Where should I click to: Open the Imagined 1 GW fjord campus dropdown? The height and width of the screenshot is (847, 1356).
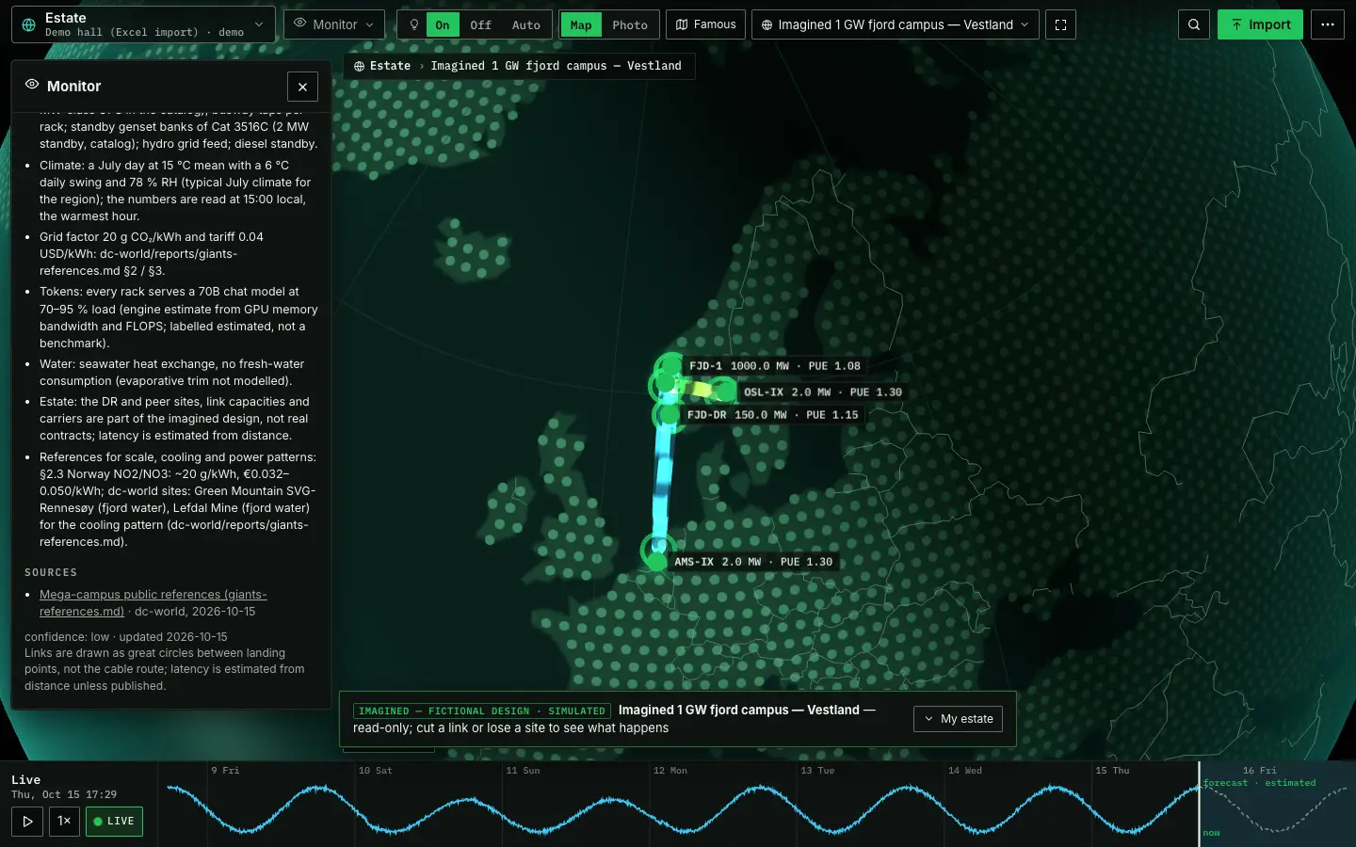(x=896, y=24)
